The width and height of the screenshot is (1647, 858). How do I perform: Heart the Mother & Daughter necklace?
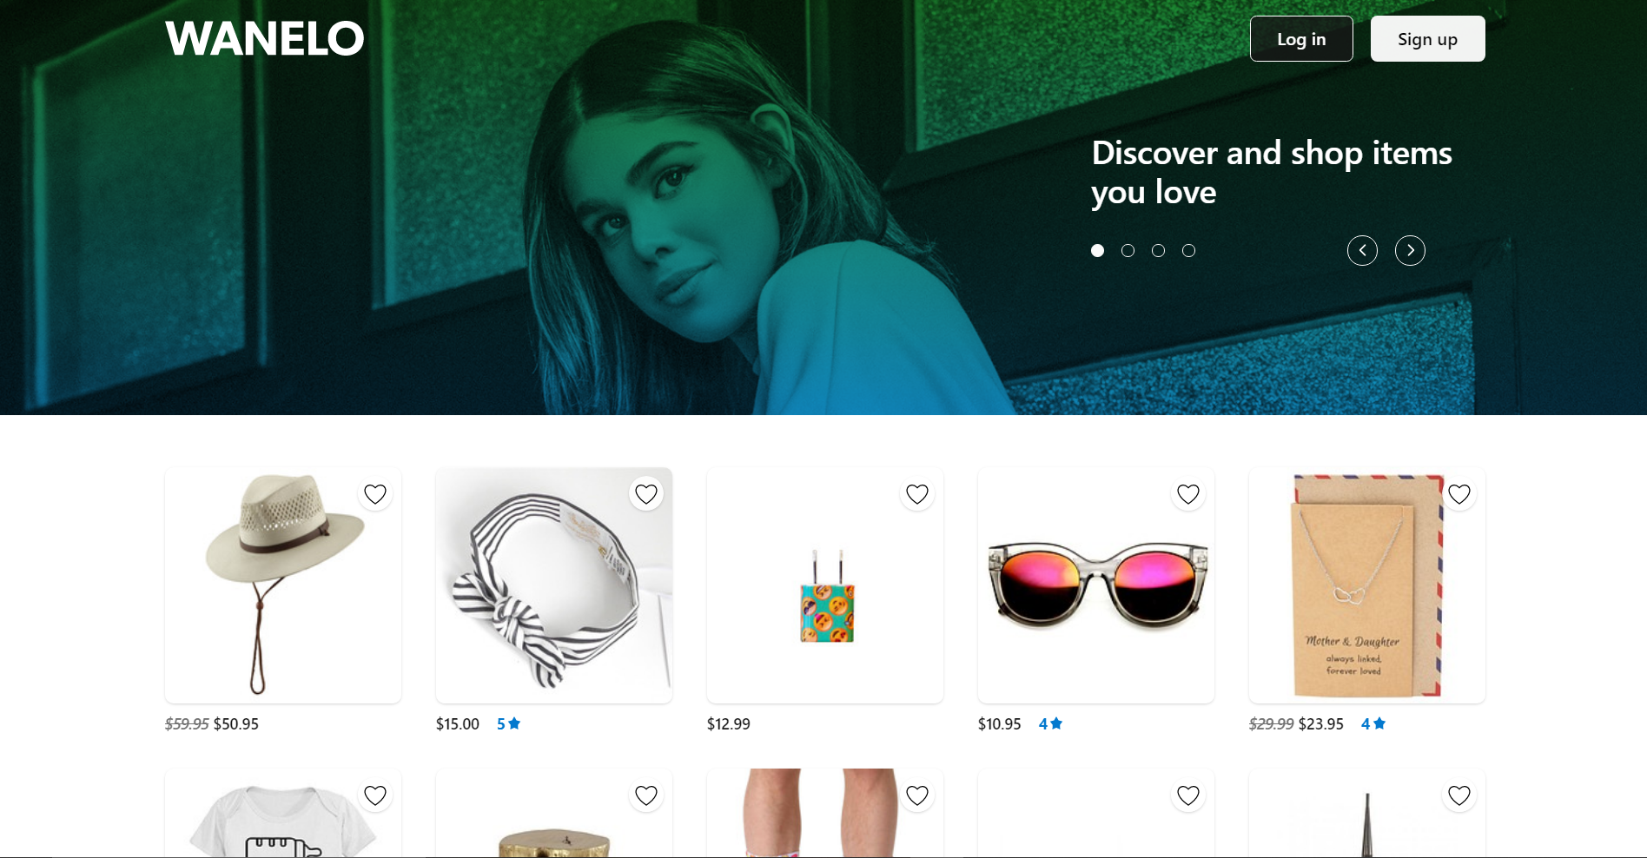click(1459, 494)
